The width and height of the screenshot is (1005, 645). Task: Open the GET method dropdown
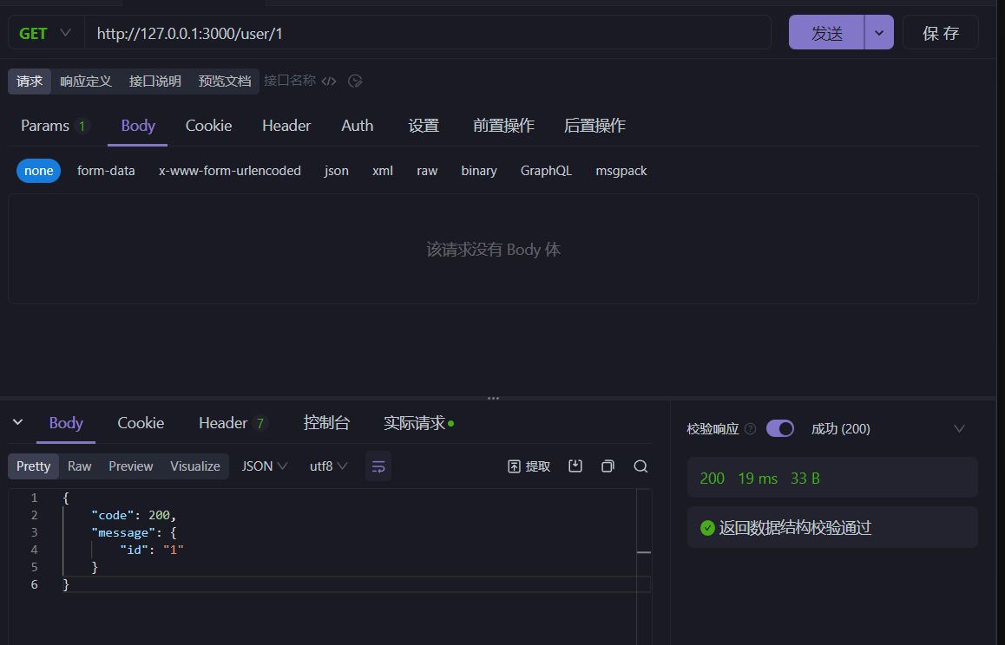(45, 33)
